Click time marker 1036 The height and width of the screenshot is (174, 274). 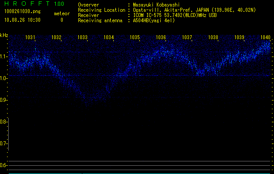[161, 37]
